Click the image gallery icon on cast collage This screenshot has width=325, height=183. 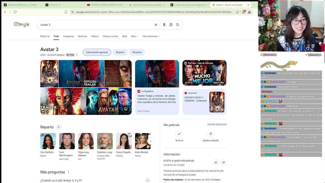126,109
